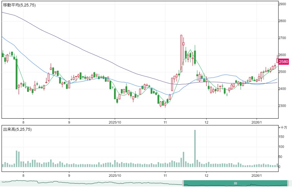Click the current price label 2580
292x187 pixels.
pos(284,62)
